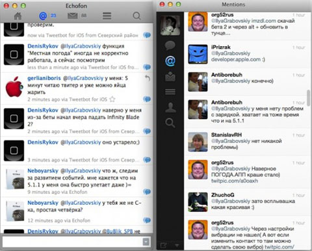
Task: Open DenisRykov avatar on "Infinity Blade" tweet
Action: click(14, 118)
